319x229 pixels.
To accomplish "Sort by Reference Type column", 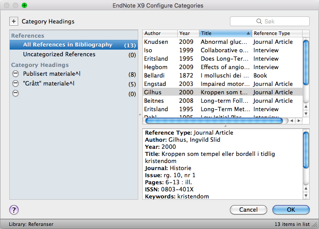I will point(277,33).
